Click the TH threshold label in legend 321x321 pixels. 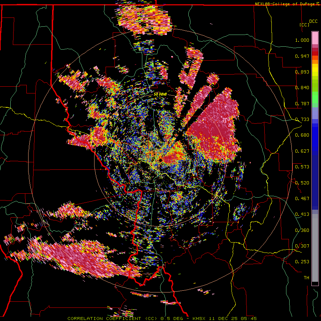click(306, 278)
